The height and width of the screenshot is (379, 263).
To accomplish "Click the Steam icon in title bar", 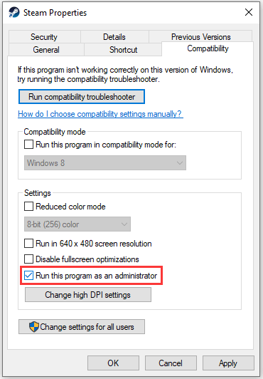I will [14, 12].
